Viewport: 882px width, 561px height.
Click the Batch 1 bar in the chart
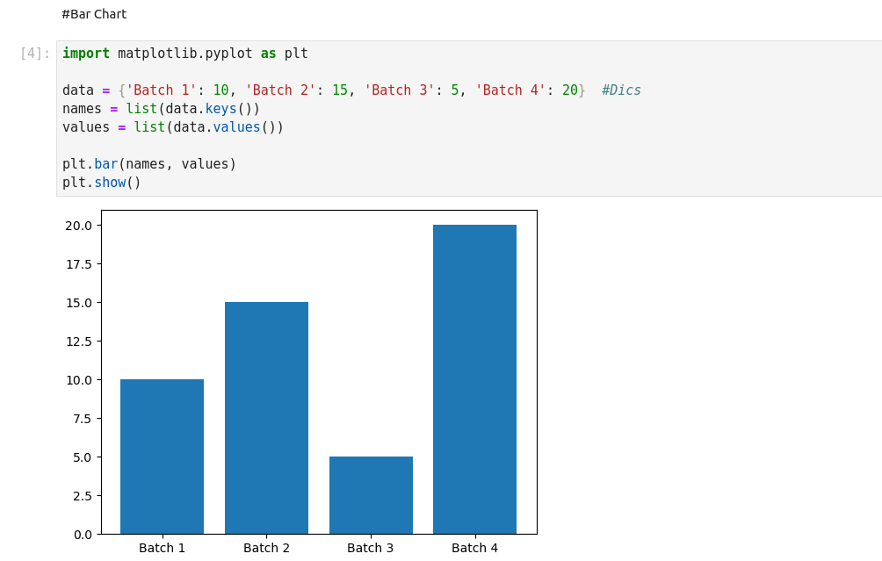tap(162, 457)
